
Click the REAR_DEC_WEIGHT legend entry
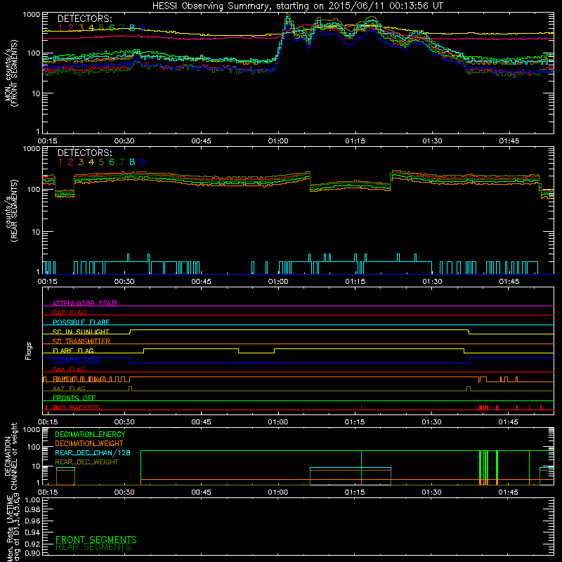coord(86,462)
